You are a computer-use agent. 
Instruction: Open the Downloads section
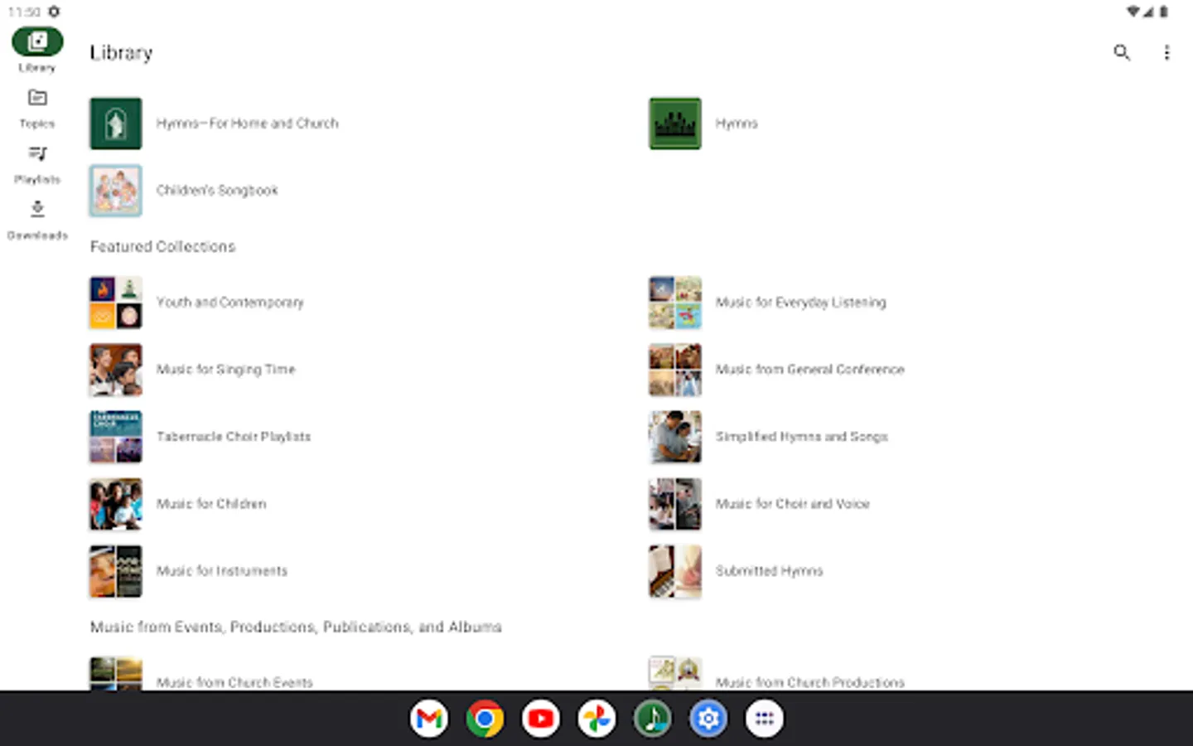click(x=36, y=216)
